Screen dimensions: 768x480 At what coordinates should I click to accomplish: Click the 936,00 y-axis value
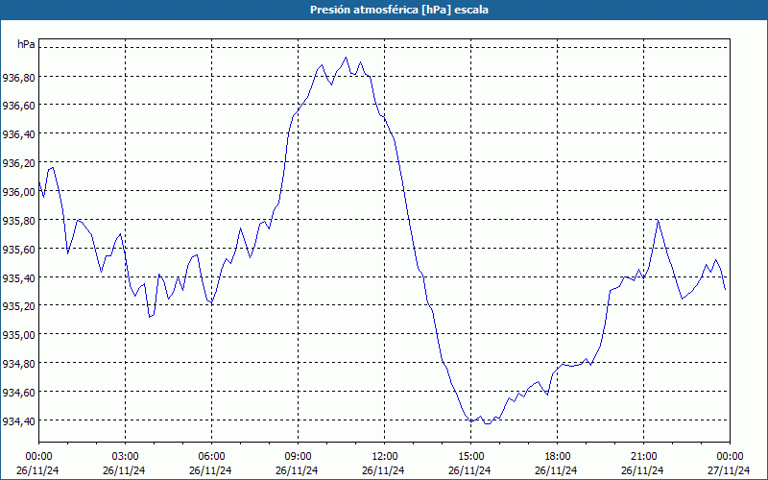coord(18,191)
